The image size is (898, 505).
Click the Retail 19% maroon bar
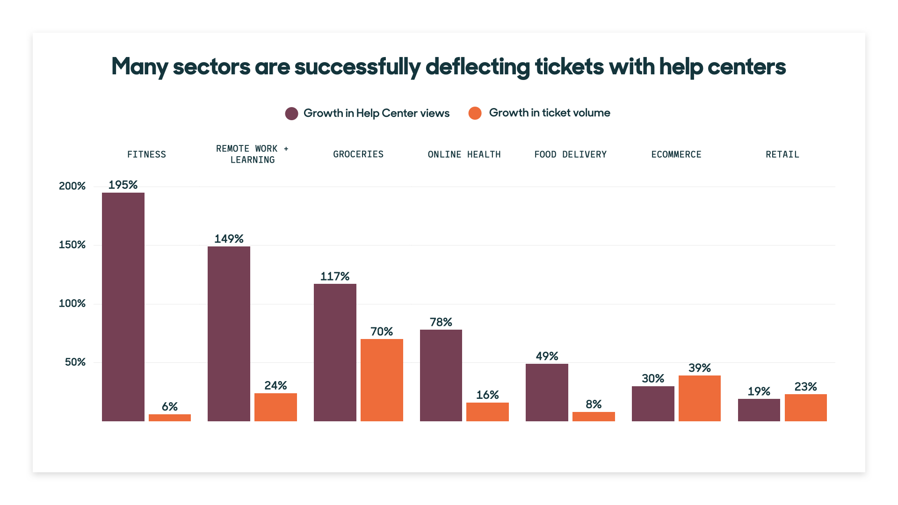point(759,410)
